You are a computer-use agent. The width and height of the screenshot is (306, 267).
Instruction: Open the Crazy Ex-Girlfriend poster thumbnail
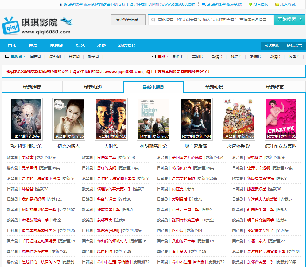[281, 119]
